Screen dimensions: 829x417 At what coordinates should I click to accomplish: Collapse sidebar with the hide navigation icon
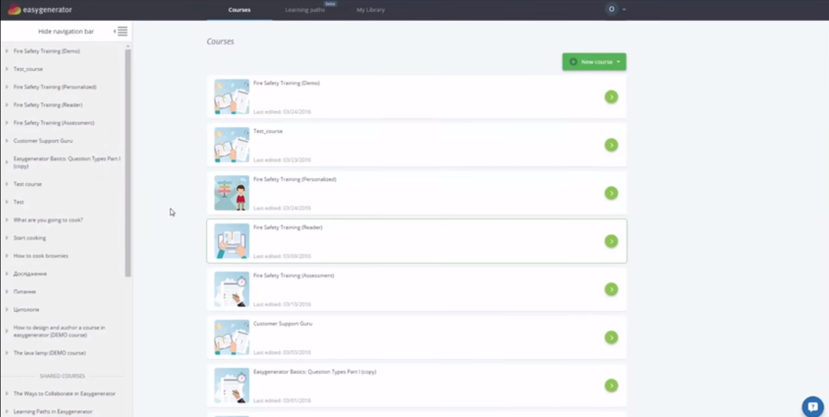(121, 32)
